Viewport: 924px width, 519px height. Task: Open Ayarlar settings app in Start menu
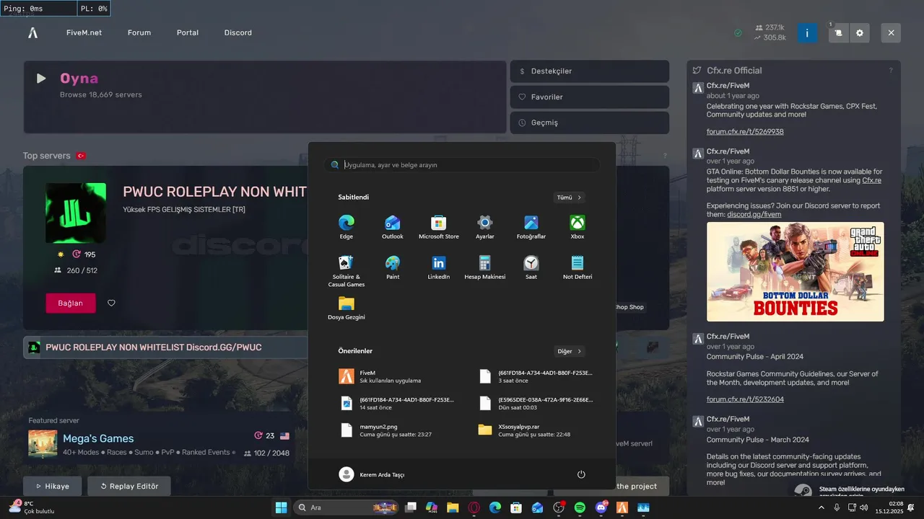(485, 227)
